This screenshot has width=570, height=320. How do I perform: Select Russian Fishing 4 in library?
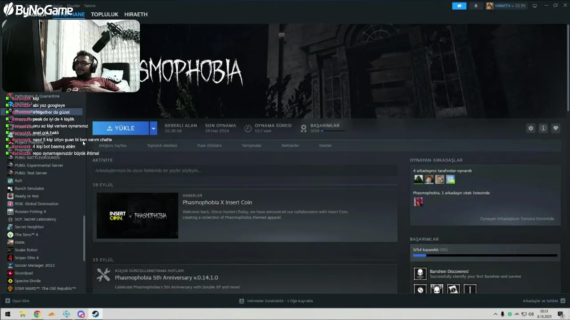[x=30, y=212]
